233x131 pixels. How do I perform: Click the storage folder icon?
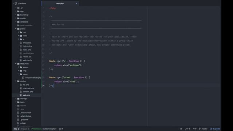pyautogui.click(x=18, y=99)
